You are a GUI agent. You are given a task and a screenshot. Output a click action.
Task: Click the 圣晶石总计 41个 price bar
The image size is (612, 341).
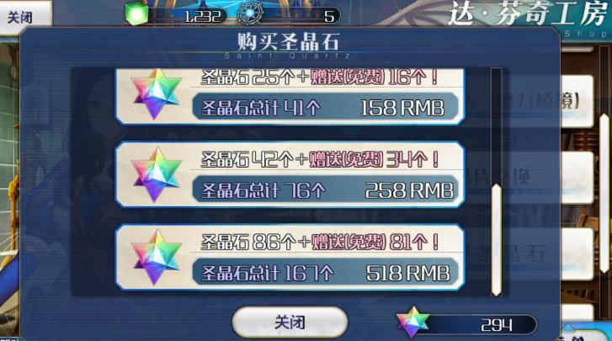(x=325, y=107)
